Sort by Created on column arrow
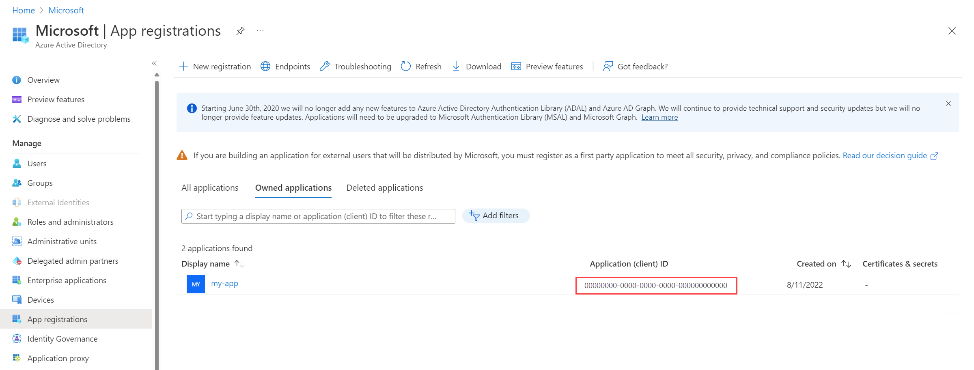The width and height of the screenshot is (974, 370). [x=846, y=264]
